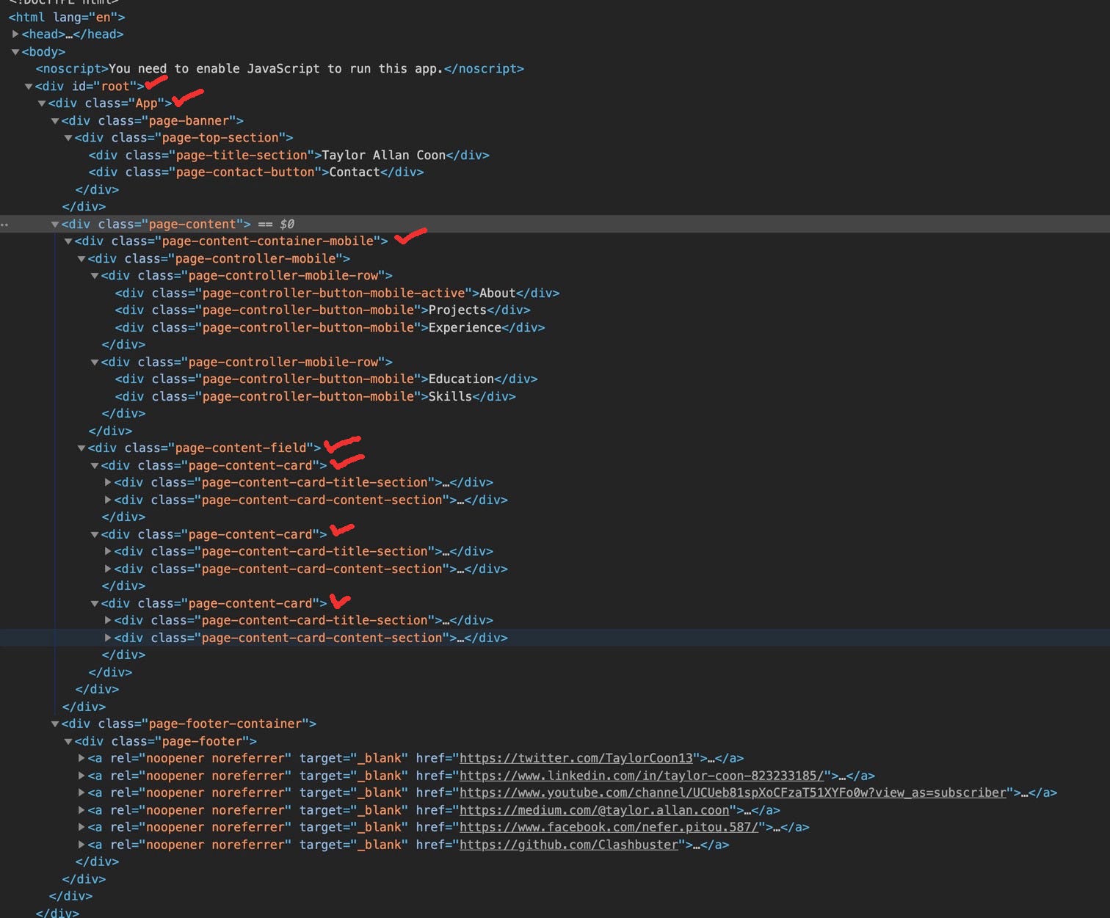Screen dimensions: 1110x918
Task: Select the Education button div row
Action: pos(326,379)
